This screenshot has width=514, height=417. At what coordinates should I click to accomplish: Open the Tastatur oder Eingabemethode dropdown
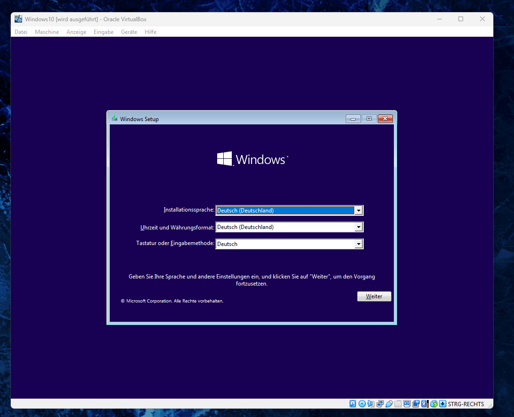click(359, 244)
